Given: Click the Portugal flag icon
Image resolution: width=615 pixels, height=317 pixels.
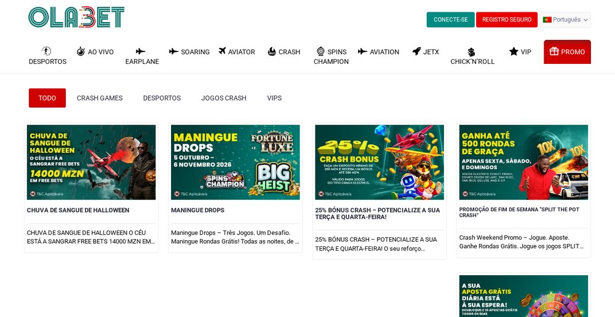Looking at the screenshot, I should coord(547,20).
